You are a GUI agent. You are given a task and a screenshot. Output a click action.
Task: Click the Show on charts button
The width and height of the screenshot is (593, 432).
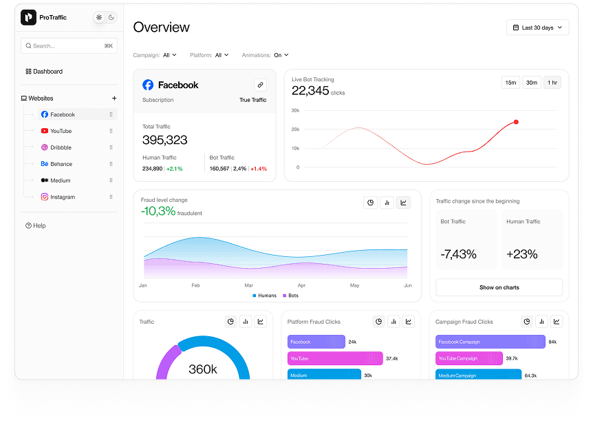(499, 287)
